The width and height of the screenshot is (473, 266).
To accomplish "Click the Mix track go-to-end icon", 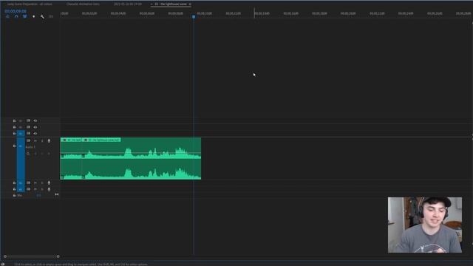I will 57,195.
